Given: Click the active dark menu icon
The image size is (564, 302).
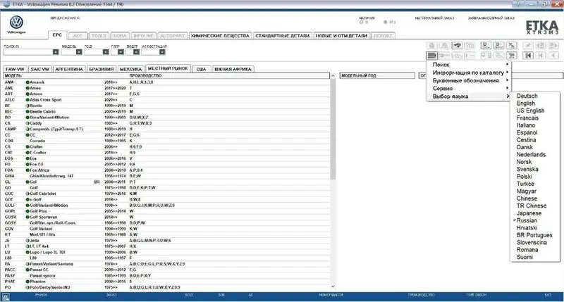Looking at the screenshot, I should [x=431, y=56].
